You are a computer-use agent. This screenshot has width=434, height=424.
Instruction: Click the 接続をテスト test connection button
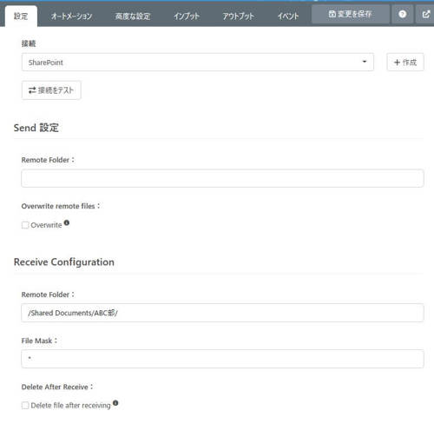tap(51, 90)
